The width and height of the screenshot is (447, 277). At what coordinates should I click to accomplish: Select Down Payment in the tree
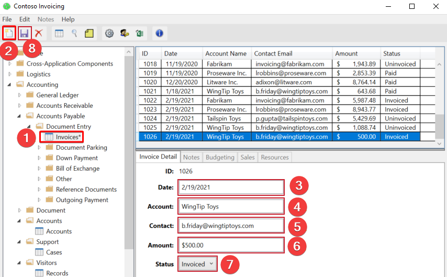click(77, 158)
